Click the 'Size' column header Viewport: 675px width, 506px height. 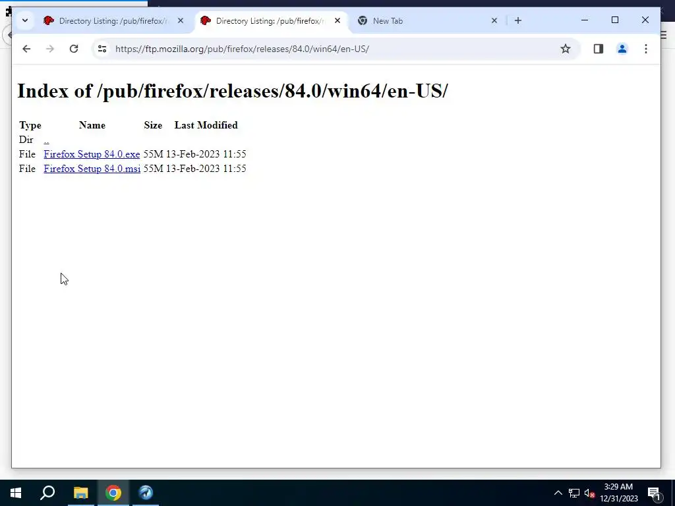[x=153, y=125]
